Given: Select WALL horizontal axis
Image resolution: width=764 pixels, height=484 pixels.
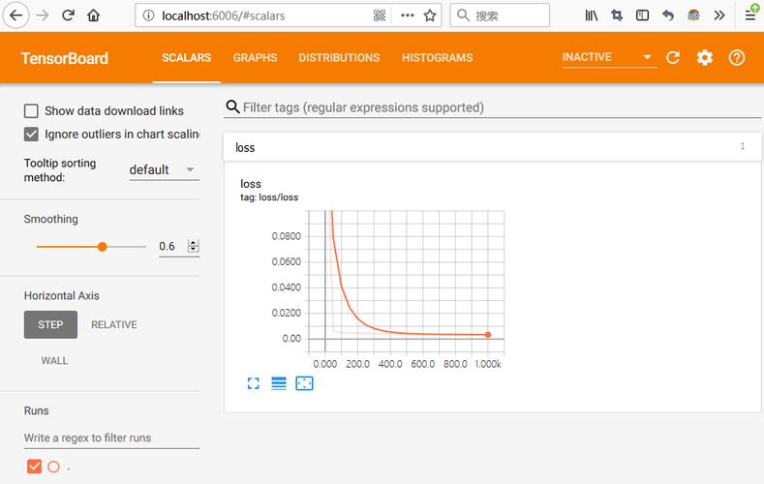Looking at the screenshot, I should pos(54,361).
